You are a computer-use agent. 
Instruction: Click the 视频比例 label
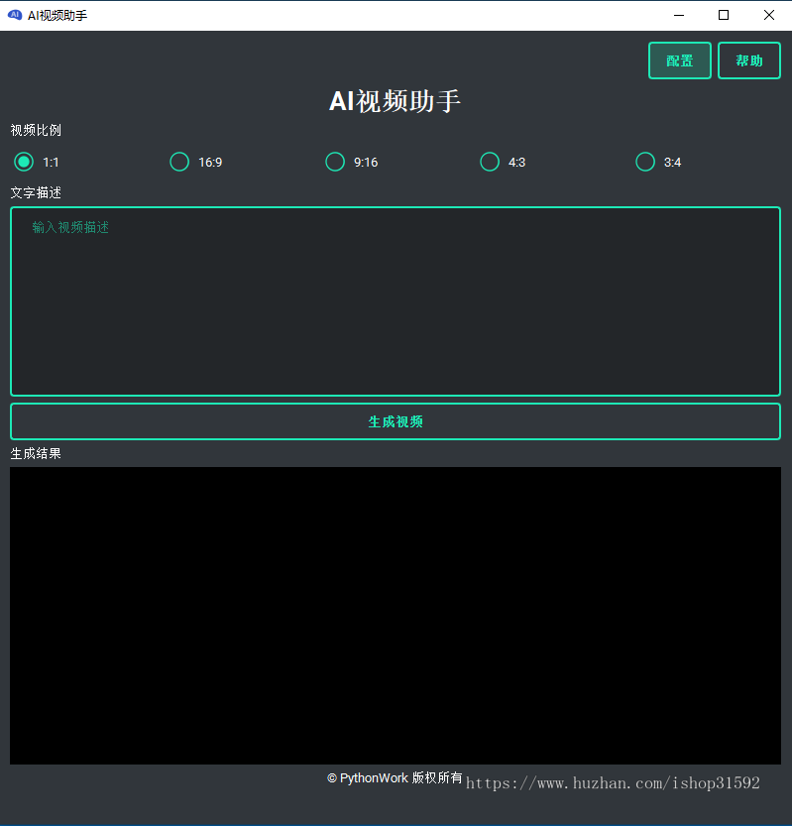[36, 130]
